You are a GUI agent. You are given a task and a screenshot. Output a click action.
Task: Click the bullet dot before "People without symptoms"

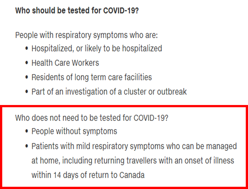coord(27,131)
